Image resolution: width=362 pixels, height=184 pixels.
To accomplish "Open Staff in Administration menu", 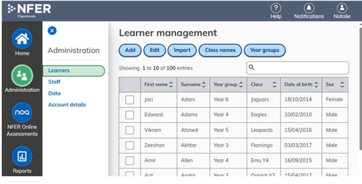I will coord(54,82).
